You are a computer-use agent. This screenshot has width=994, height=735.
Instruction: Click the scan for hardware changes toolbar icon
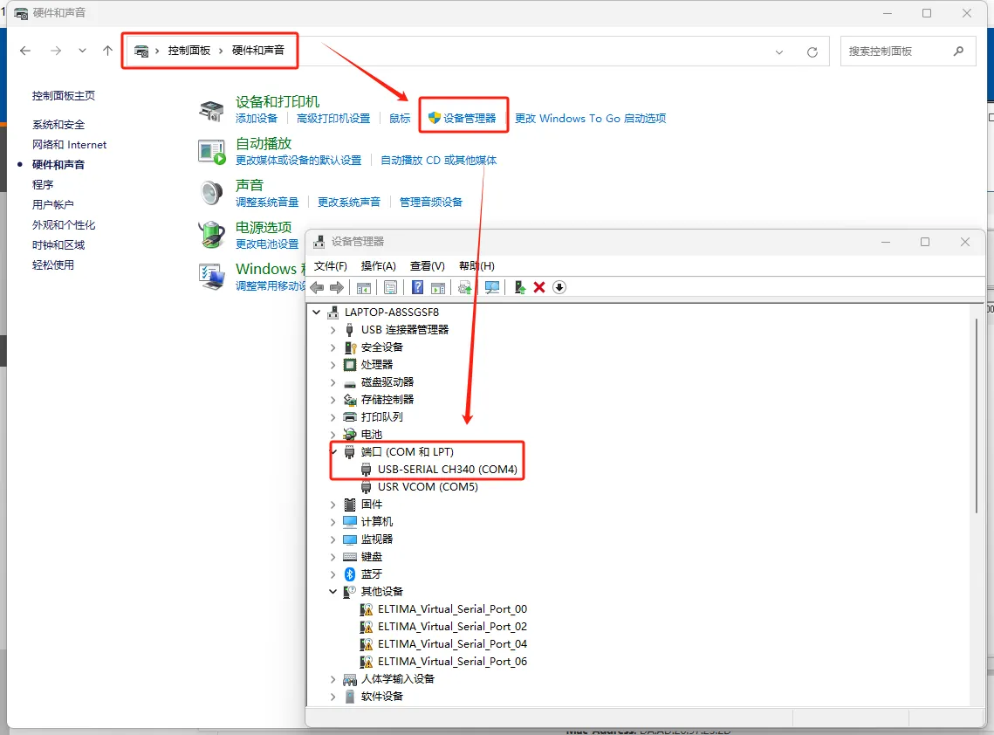pos(492,288)
